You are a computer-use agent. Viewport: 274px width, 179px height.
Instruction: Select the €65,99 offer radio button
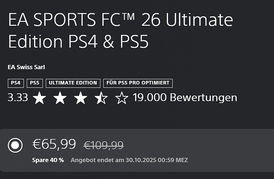point(15,146)
